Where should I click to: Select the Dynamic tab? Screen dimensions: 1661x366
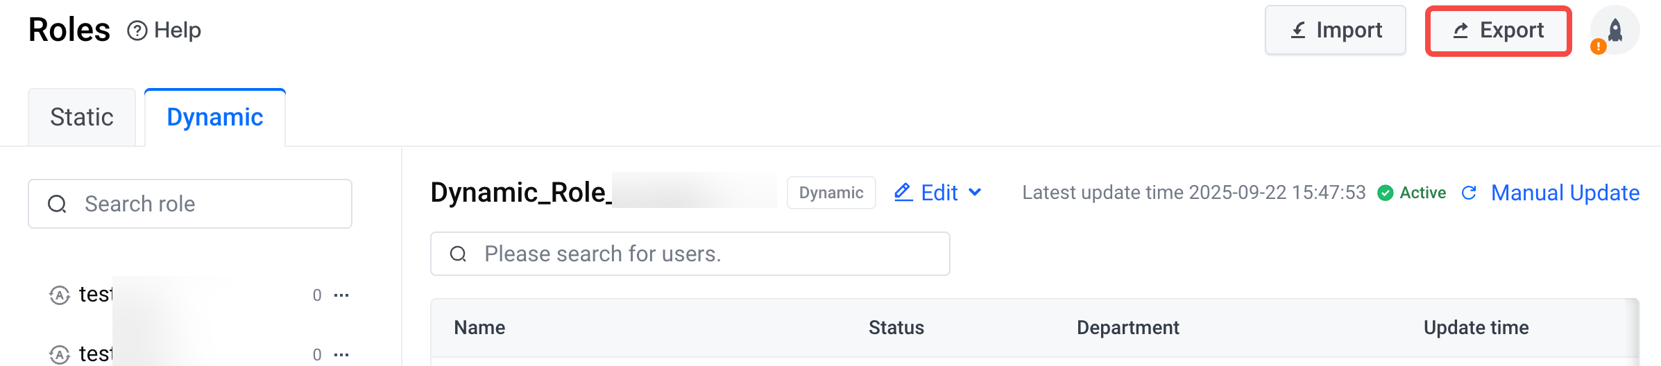click(x=215, y=117)
